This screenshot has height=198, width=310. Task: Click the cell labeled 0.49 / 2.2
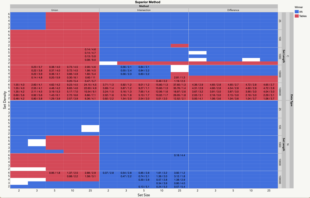pos(162,81)
